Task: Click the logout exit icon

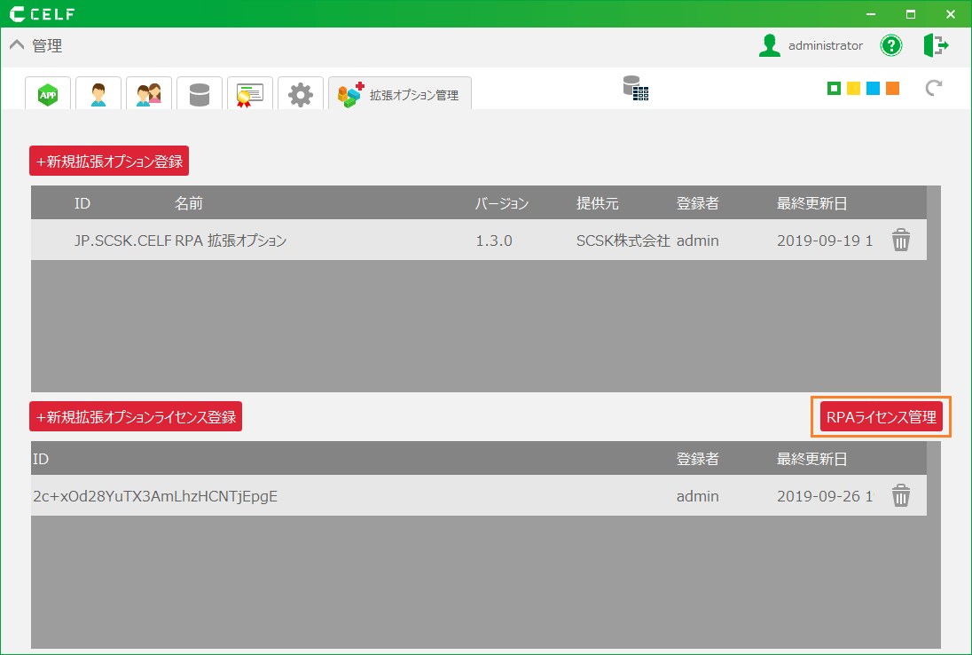Action: (x=936, y=46)
